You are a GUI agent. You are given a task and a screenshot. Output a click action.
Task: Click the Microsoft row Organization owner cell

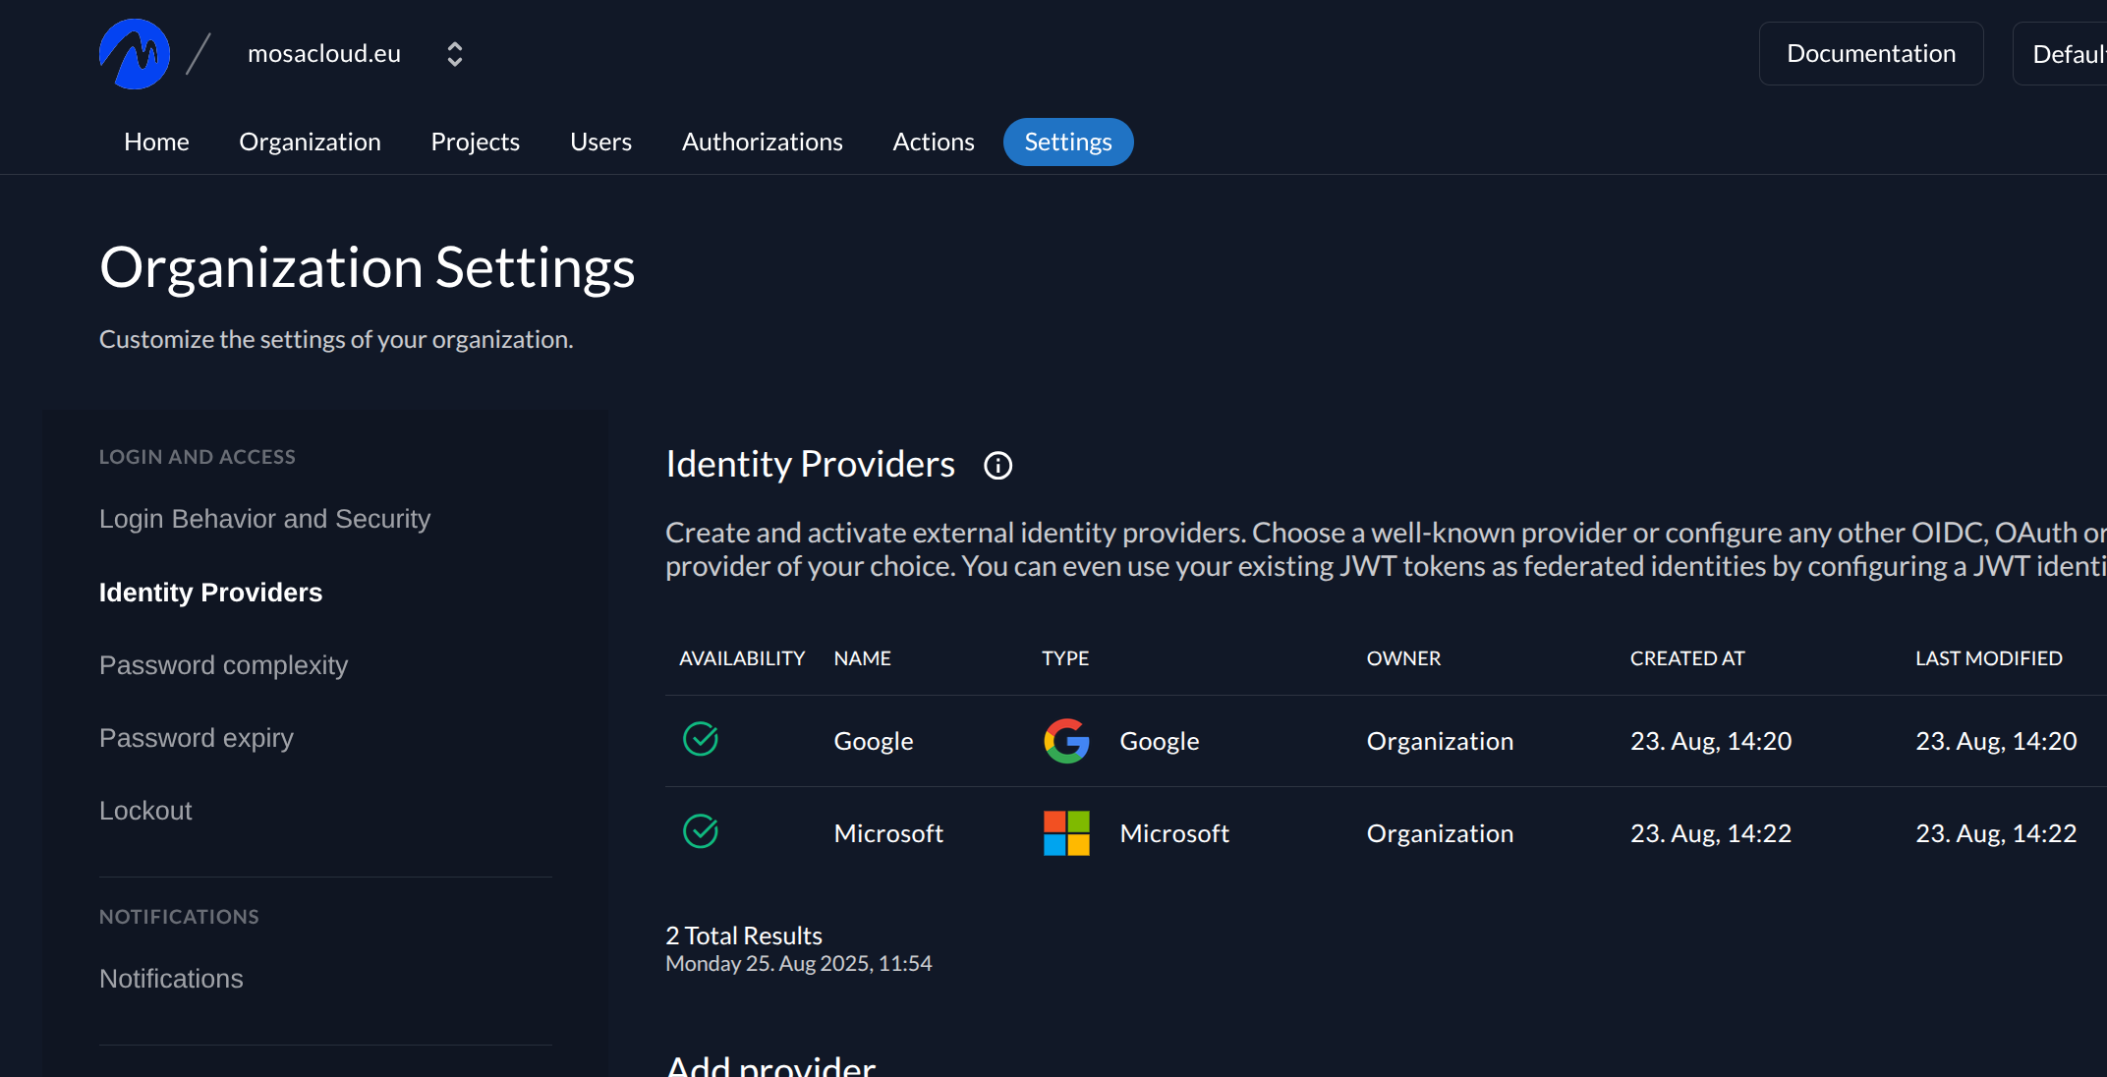pyautogui.click(x=1440, y=833)
